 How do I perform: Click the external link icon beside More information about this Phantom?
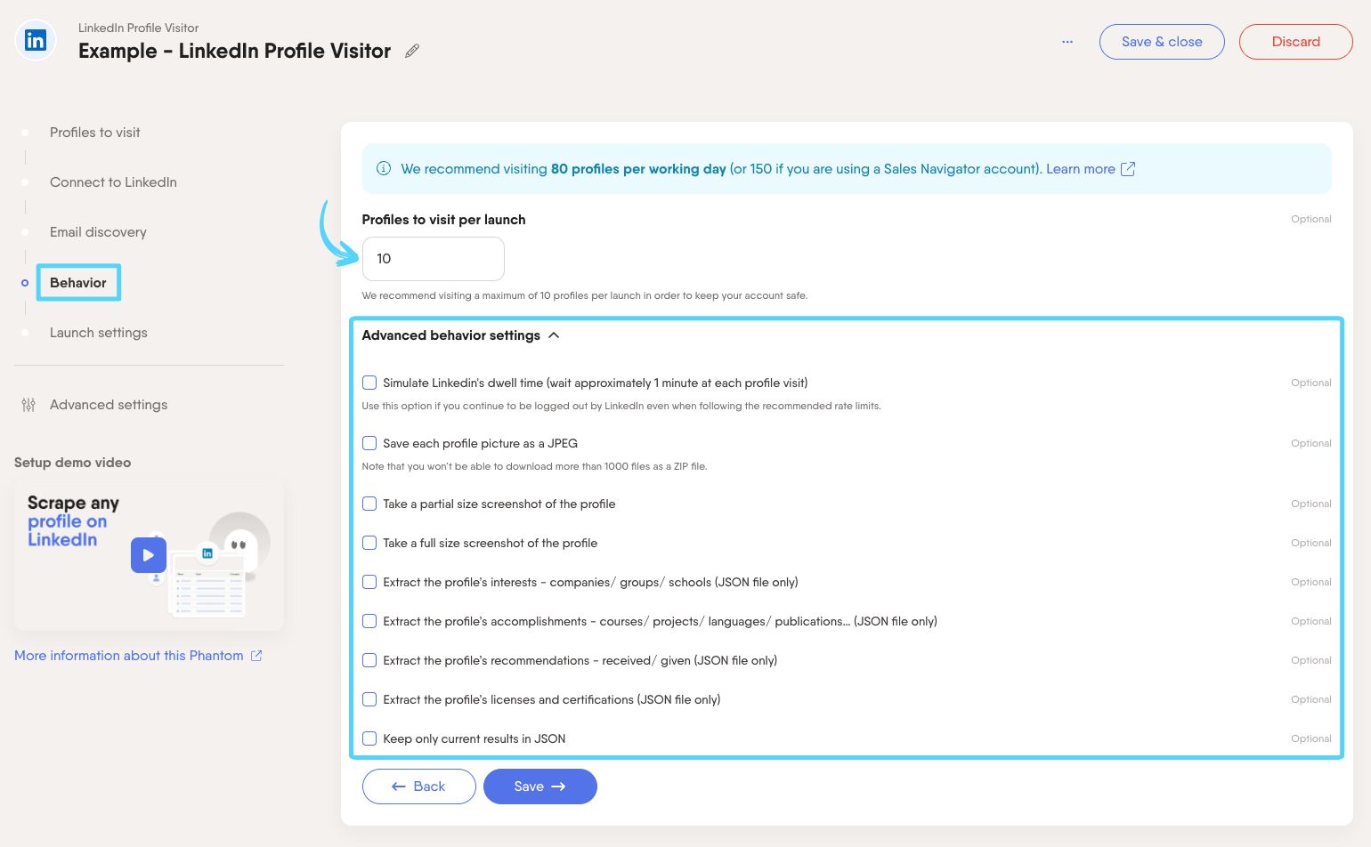[256, 656]
